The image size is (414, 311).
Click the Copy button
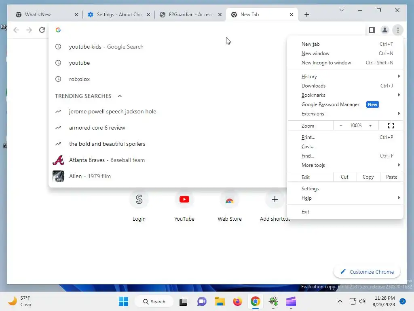click(x=368, y=177)
